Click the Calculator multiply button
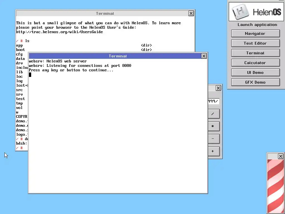Screen dimensions: 285x214 coord(214,126)
